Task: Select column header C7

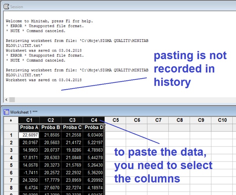Action: [158, 120]
